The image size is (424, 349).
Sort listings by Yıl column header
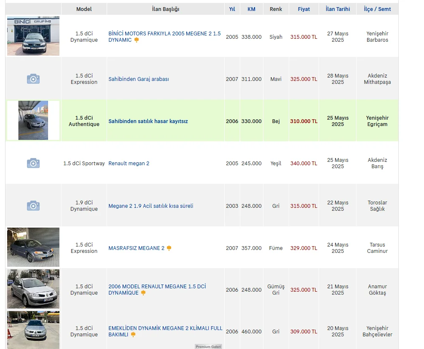[x=232, y=9]
